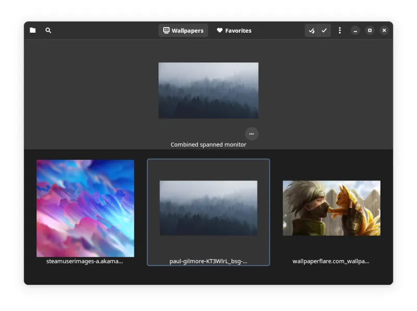The image size is (417, 311).
Task: Click the search magnifier icon
Action: [48, 31]
